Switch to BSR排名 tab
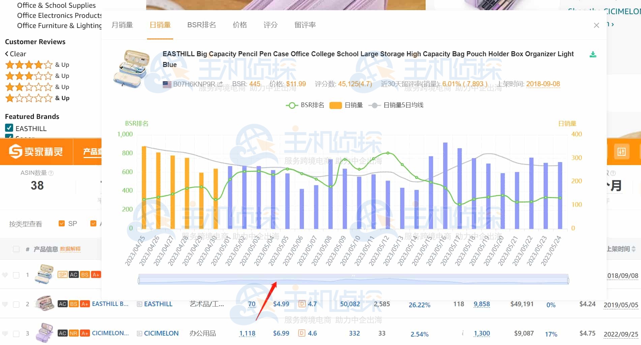Screen dimensions: 641x345 pyautogui.click(x=202, y=25)
